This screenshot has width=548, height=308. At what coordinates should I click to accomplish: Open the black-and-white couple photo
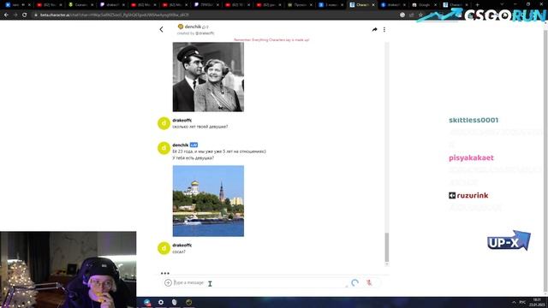[208, 77]
